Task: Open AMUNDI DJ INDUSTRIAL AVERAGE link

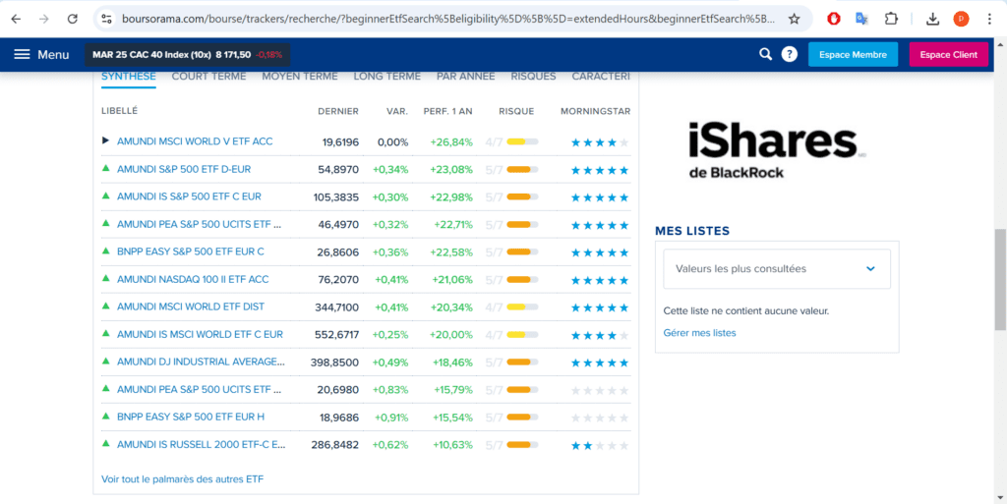Action: click(x=201, y=362)
